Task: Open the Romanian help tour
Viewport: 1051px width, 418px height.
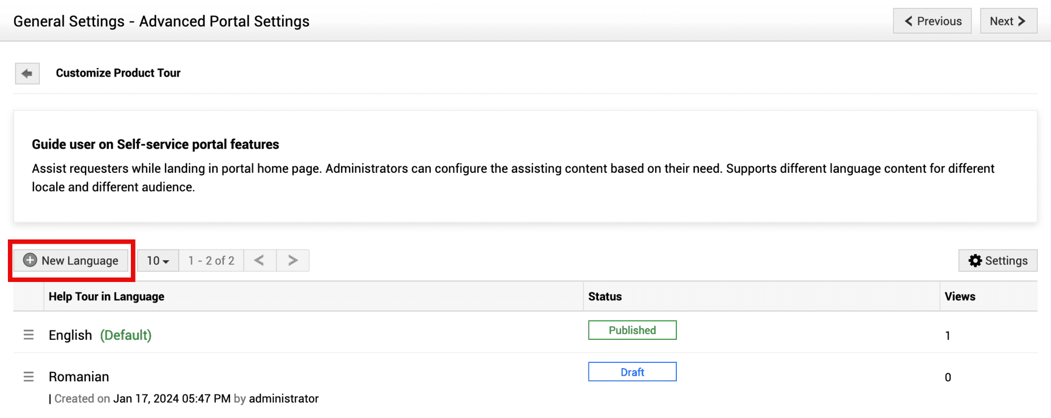Action: pos(79,377)
